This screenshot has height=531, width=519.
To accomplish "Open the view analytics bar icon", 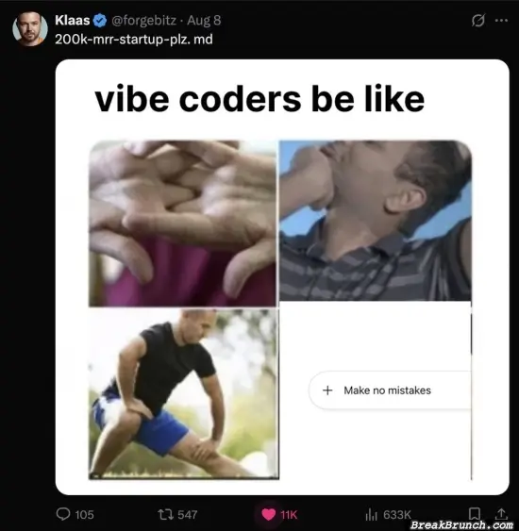I will tap(371, 515).
